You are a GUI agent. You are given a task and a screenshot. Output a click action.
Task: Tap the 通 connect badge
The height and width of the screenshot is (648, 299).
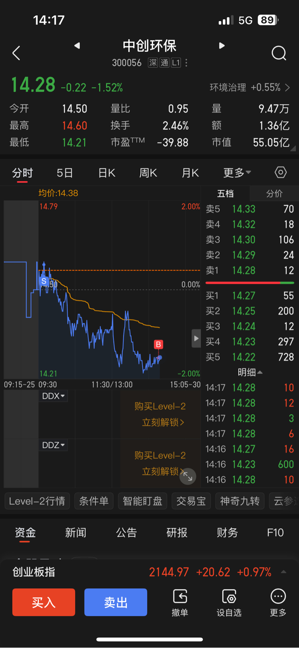(164, 63)
